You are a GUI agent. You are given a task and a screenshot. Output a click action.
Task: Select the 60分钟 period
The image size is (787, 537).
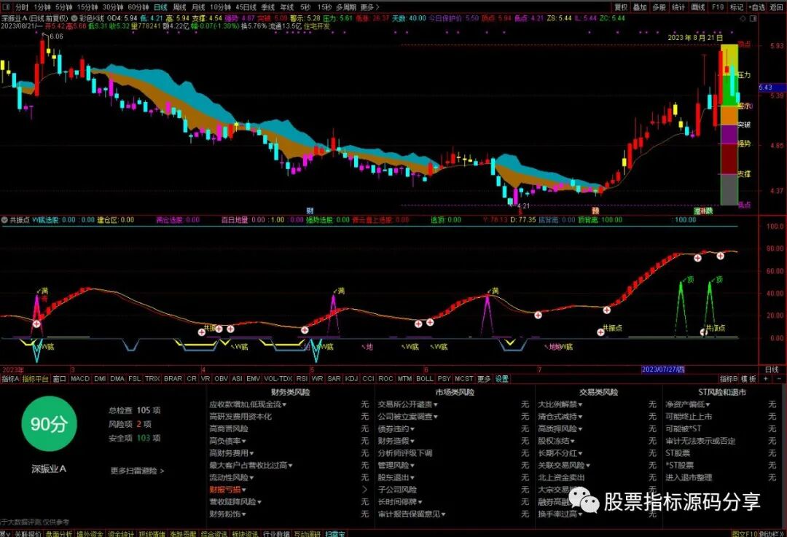click(x=138, y=7)
